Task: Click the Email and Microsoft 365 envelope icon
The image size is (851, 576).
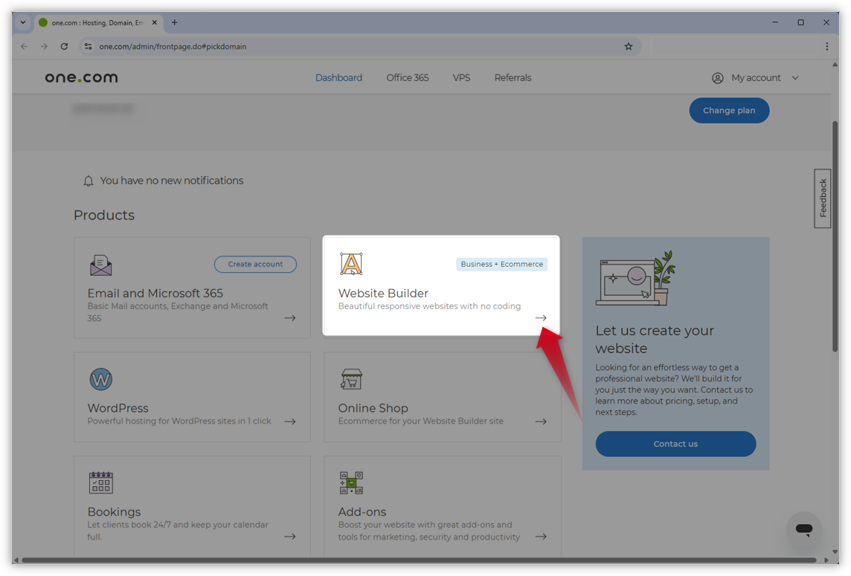Action: click(x=100, y=265)
